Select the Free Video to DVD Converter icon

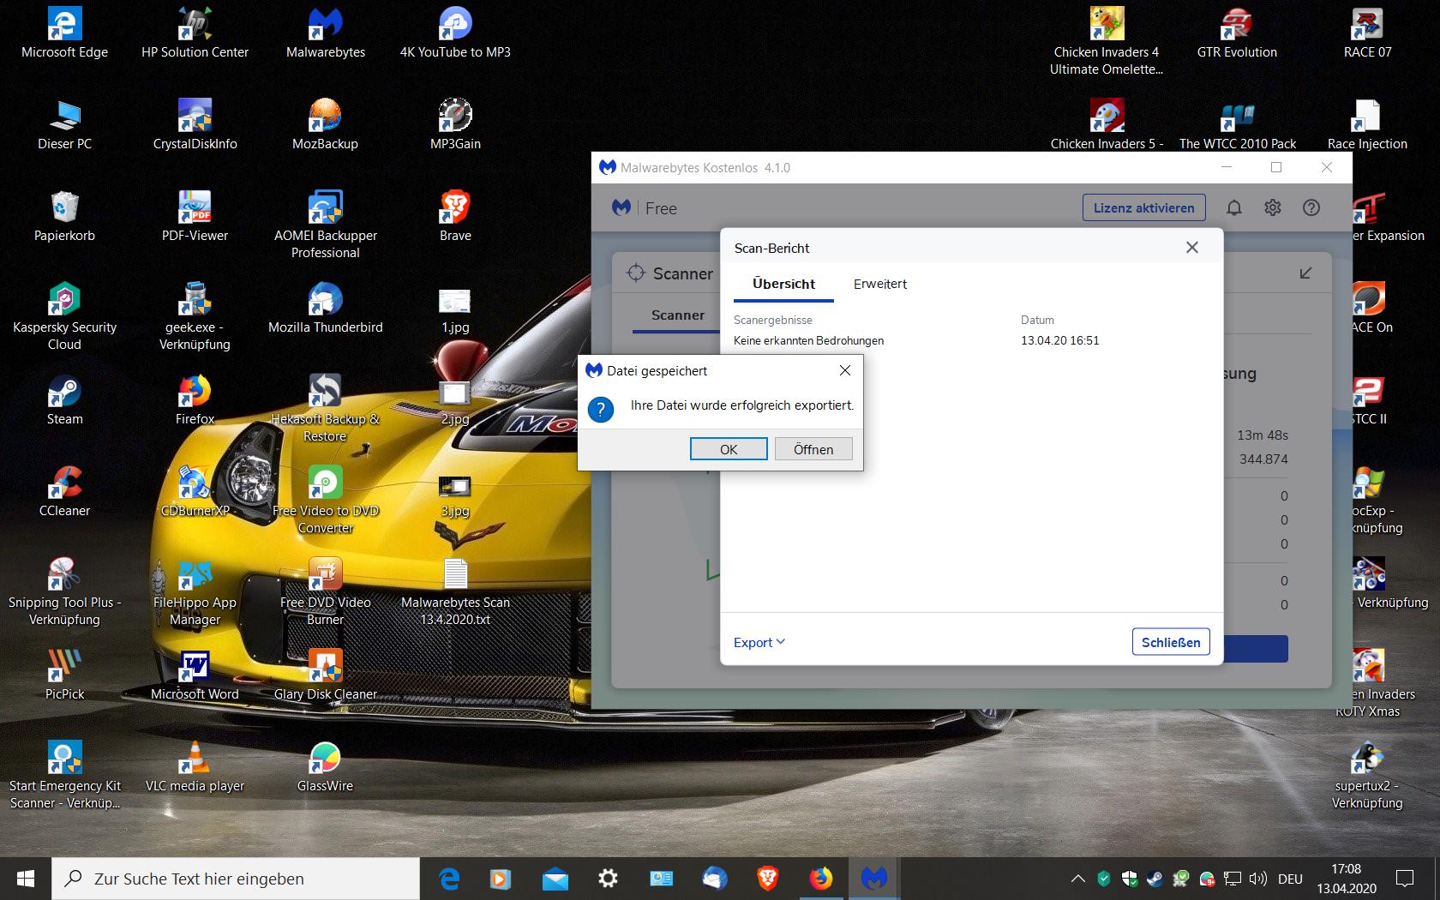point(326,500)
